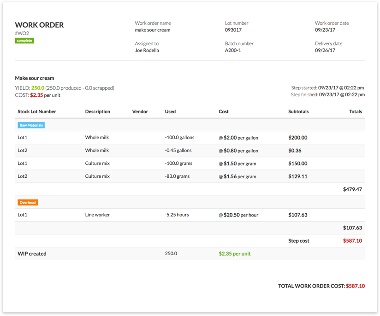This screenshot has width=380, height=316.
Task: Click the 'Subtotals' column header
Action: coord(298,111)
